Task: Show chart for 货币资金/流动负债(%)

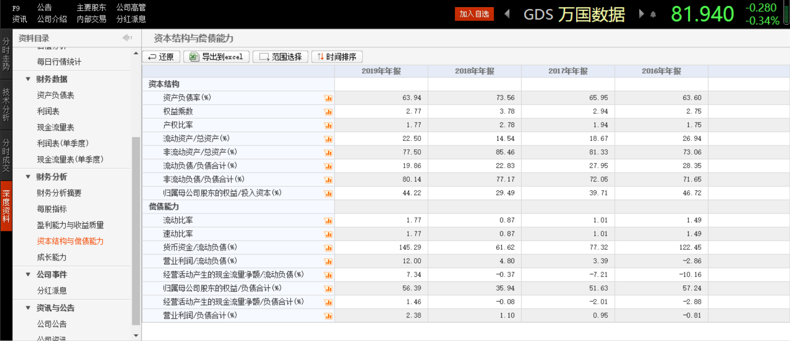Action: click(328, 248)
